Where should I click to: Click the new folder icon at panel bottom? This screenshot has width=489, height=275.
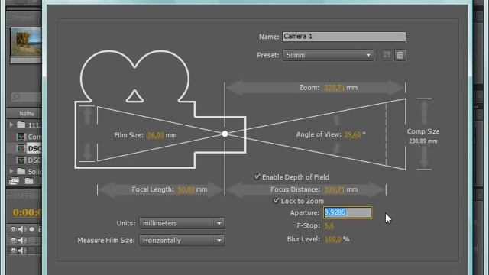coord(29,181)
